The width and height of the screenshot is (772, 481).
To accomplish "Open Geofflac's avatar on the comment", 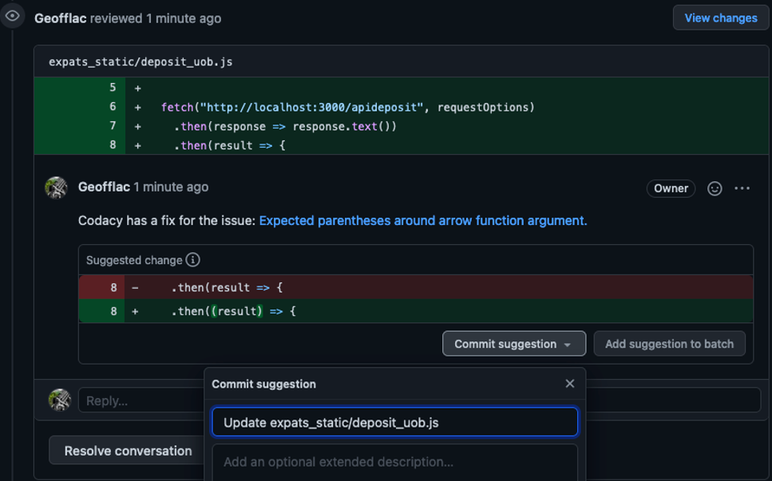I will pyautogui.click(x=56, y=187).
